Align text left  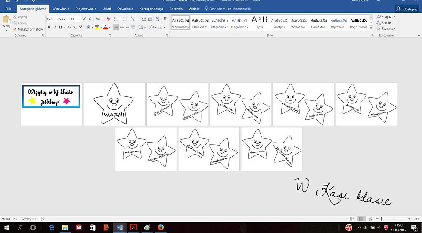coord(116,27)
